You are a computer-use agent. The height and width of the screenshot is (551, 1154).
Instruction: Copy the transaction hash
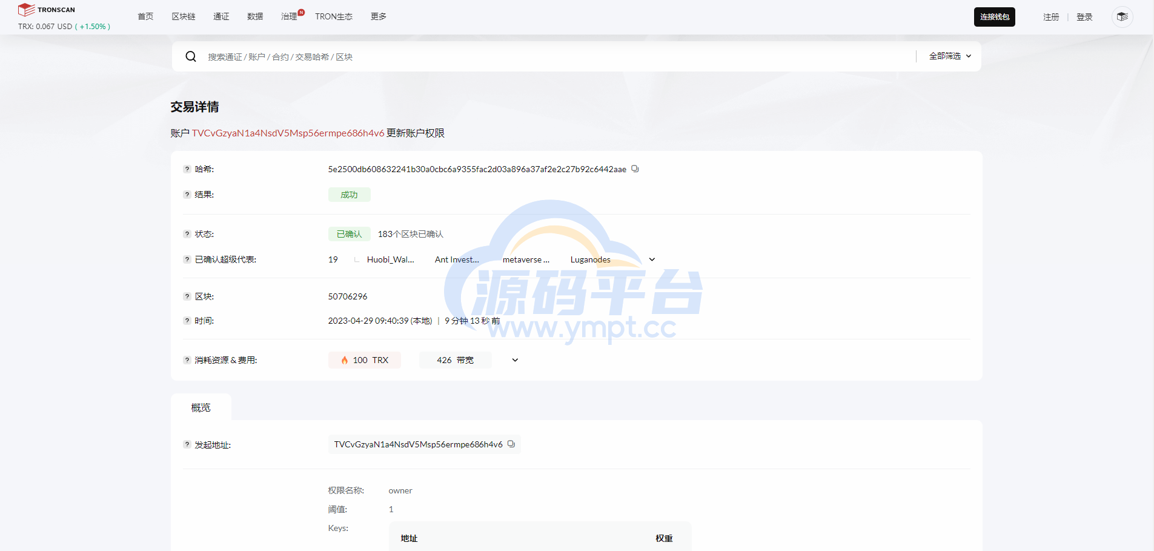point(635,169)
